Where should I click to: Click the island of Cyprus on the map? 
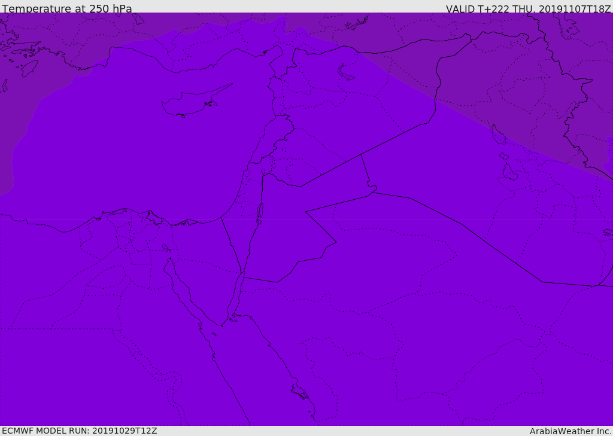pos(196,101)
